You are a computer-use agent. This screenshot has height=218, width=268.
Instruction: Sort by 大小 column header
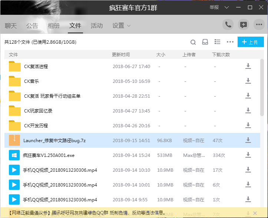pyautogui.click(x=161, y=55)
